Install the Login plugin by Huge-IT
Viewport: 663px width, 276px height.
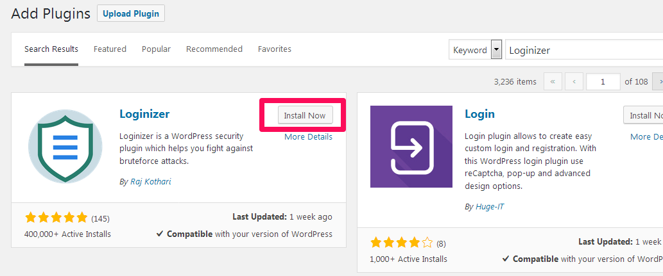643,115
